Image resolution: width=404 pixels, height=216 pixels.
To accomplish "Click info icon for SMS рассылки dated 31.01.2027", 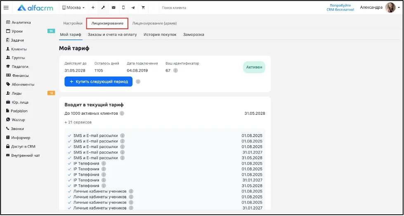I will pos(123,152).
